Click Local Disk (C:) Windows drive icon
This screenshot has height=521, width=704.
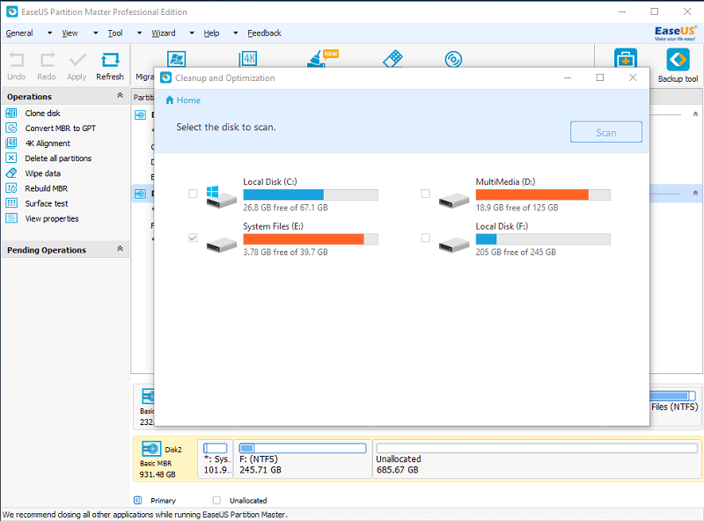pyautogui.click(x=221, y=196)
